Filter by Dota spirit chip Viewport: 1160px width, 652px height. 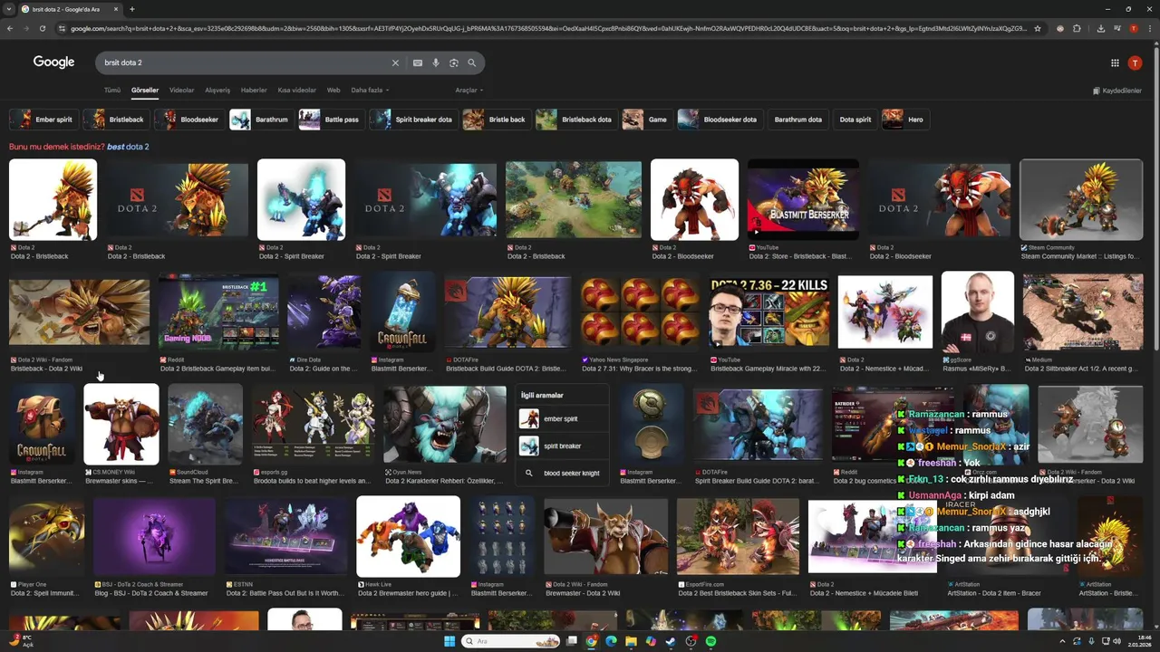[x=855, y=120]
